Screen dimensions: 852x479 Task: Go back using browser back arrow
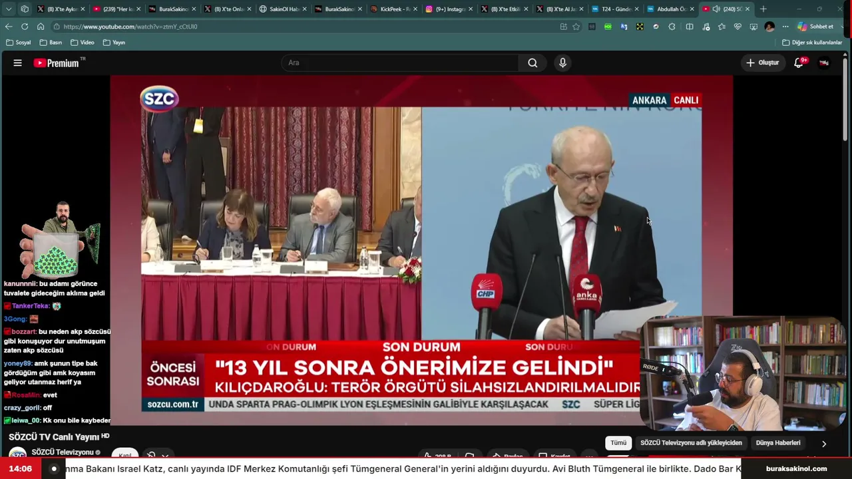pyautogui.click(x=9, y=27)
